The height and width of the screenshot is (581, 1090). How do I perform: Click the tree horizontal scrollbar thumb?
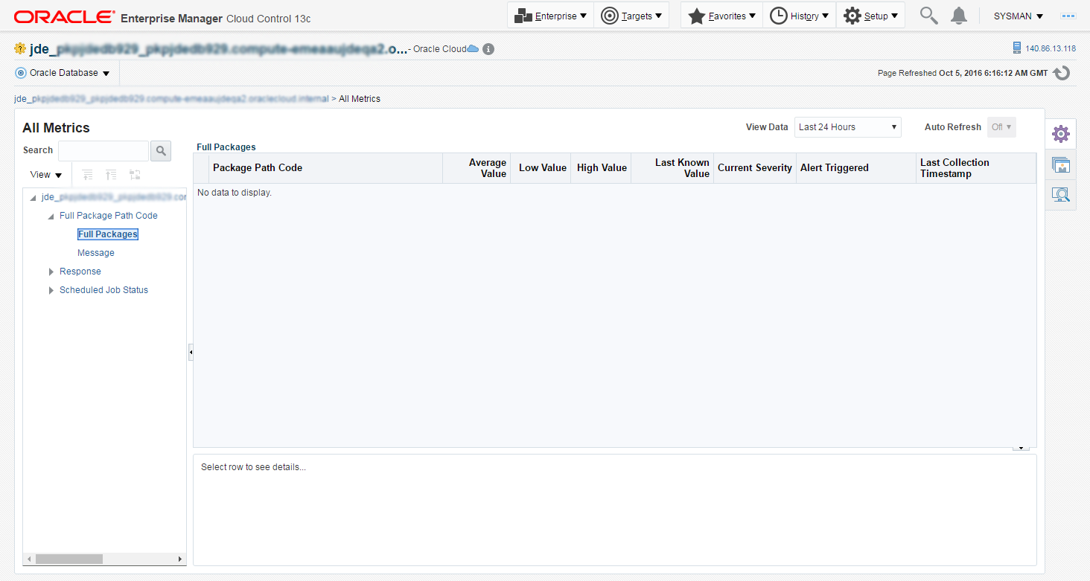coord(69,559)
